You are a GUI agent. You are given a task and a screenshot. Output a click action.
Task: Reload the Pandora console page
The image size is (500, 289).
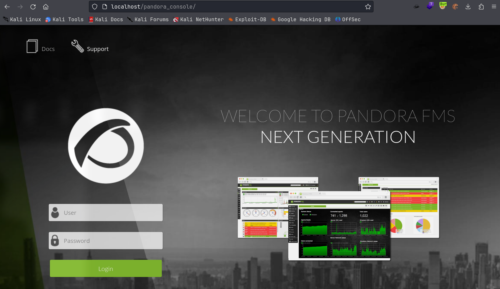point(33,7)
